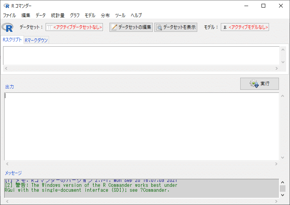Maximize the R コマンダー window
Image resolution: width=290 pixels, height=205 pixels.
(263, 6)
